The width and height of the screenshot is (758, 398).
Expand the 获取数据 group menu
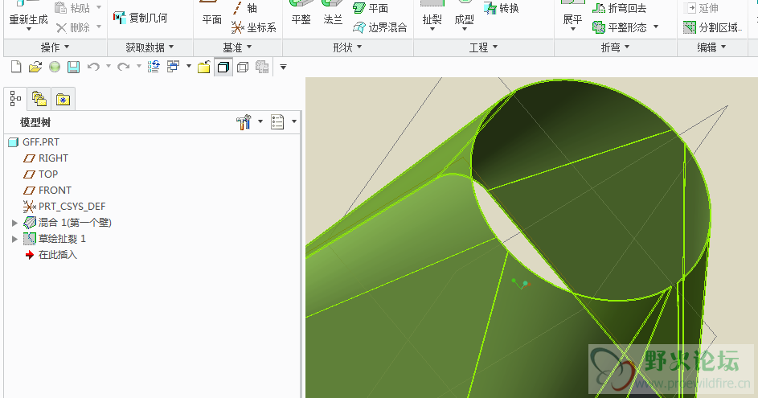[150, 47]
